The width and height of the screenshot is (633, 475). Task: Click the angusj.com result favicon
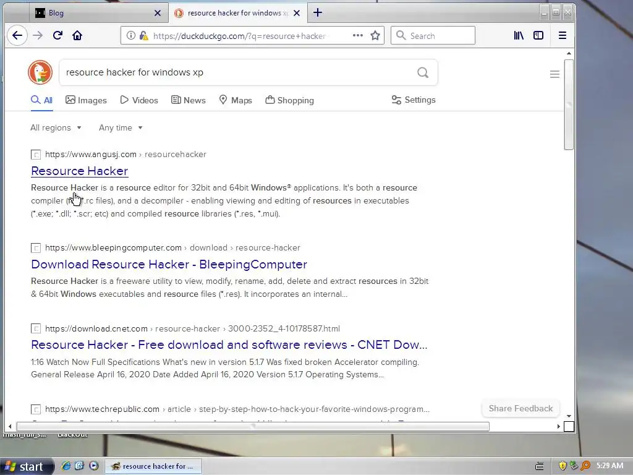click(x=36, y=154)
